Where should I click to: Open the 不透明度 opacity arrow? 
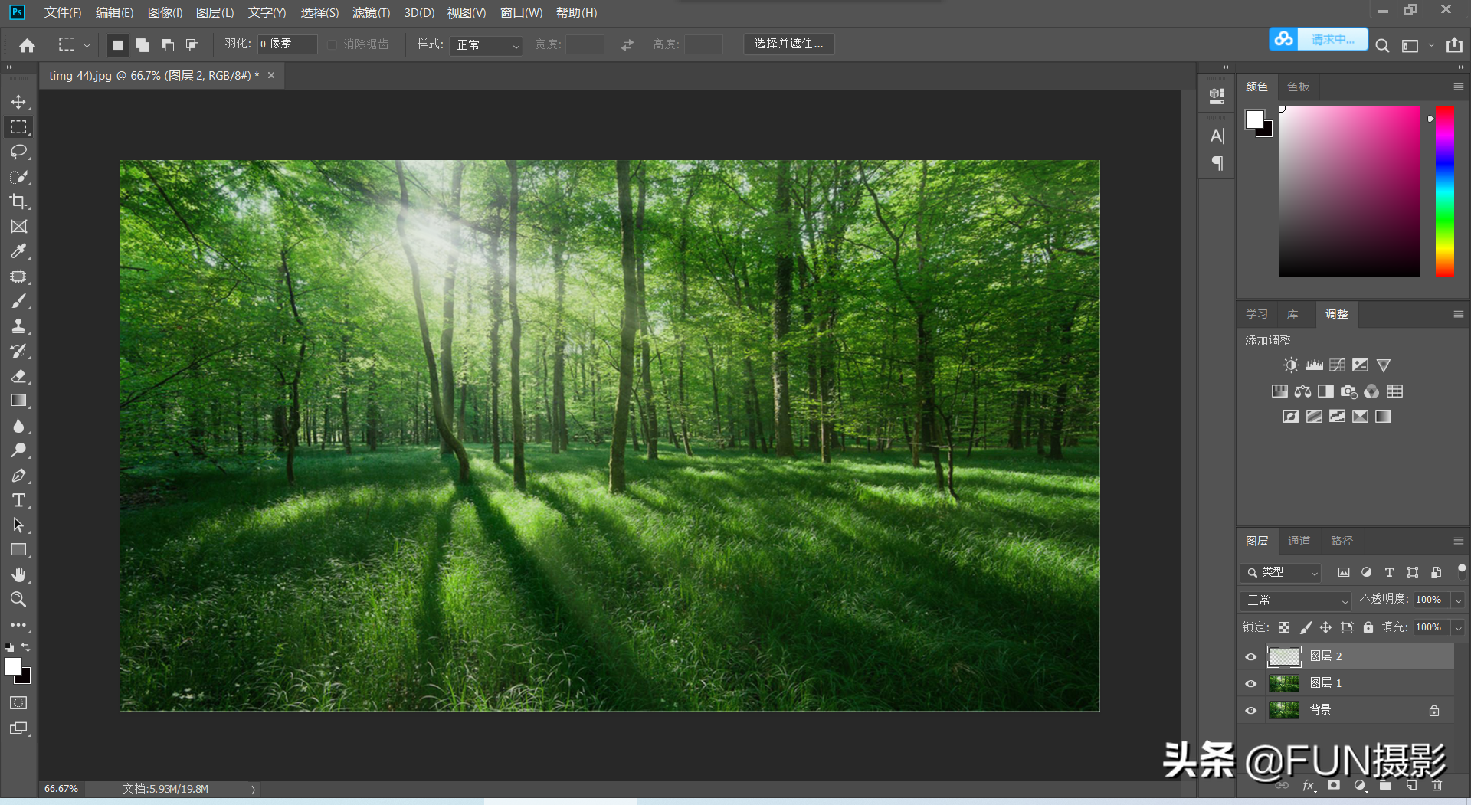(1459, 600)
